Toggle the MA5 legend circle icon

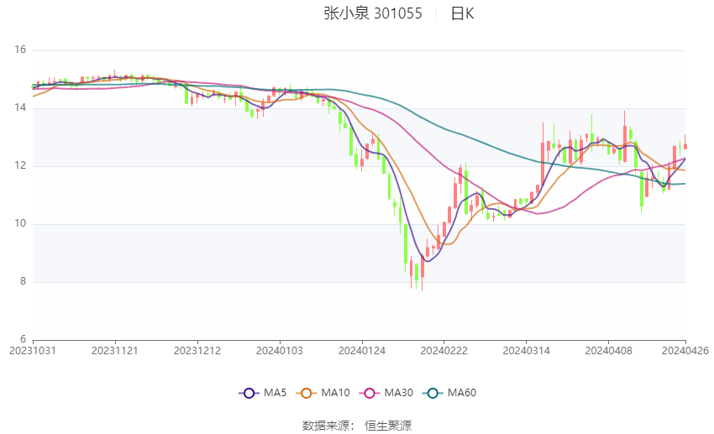pos(249,393)
